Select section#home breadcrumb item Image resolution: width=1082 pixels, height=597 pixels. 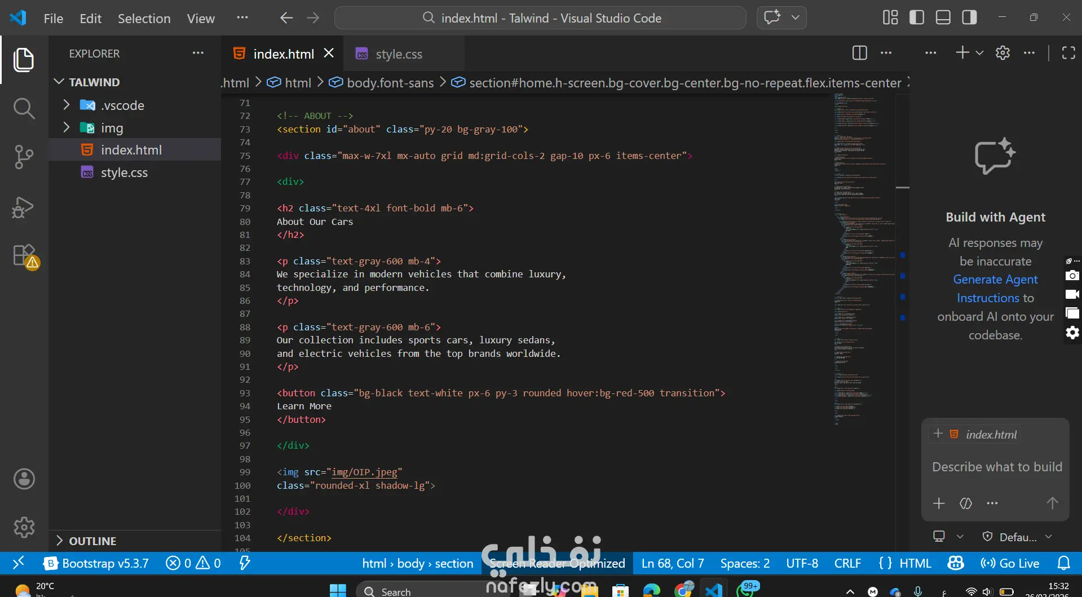677,83
